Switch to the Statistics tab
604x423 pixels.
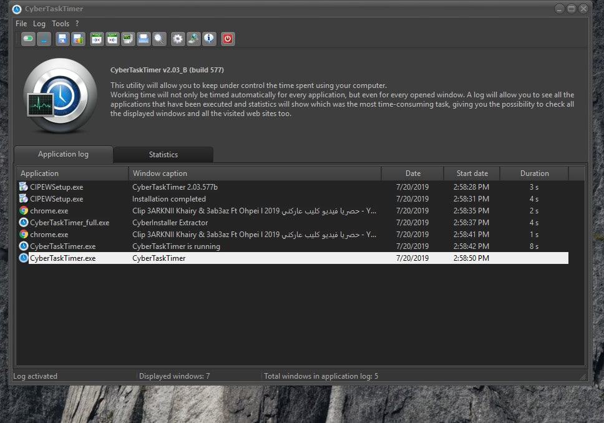pos(163,155)
